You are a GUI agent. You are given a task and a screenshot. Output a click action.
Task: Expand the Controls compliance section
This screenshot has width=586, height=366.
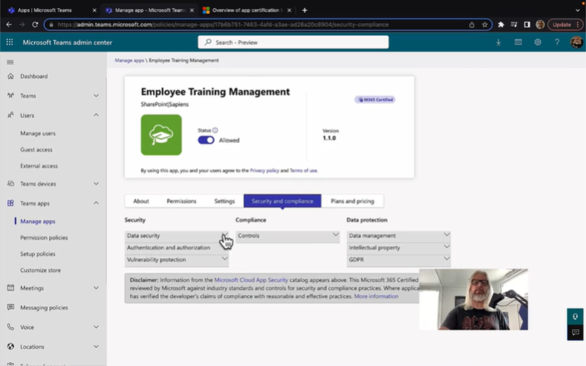click(287, 235)
